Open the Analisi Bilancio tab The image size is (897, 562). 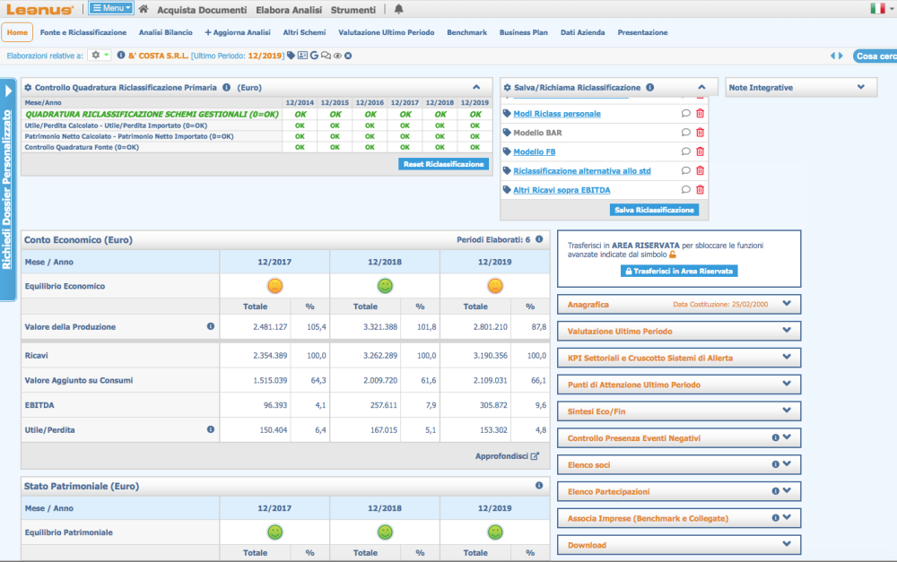tap(165, 32)
